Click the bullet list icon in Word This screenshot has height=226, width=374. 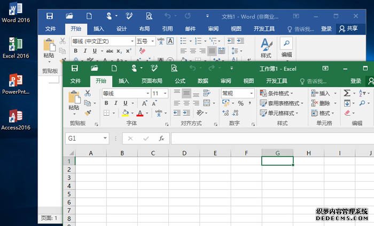pos(183,41)
